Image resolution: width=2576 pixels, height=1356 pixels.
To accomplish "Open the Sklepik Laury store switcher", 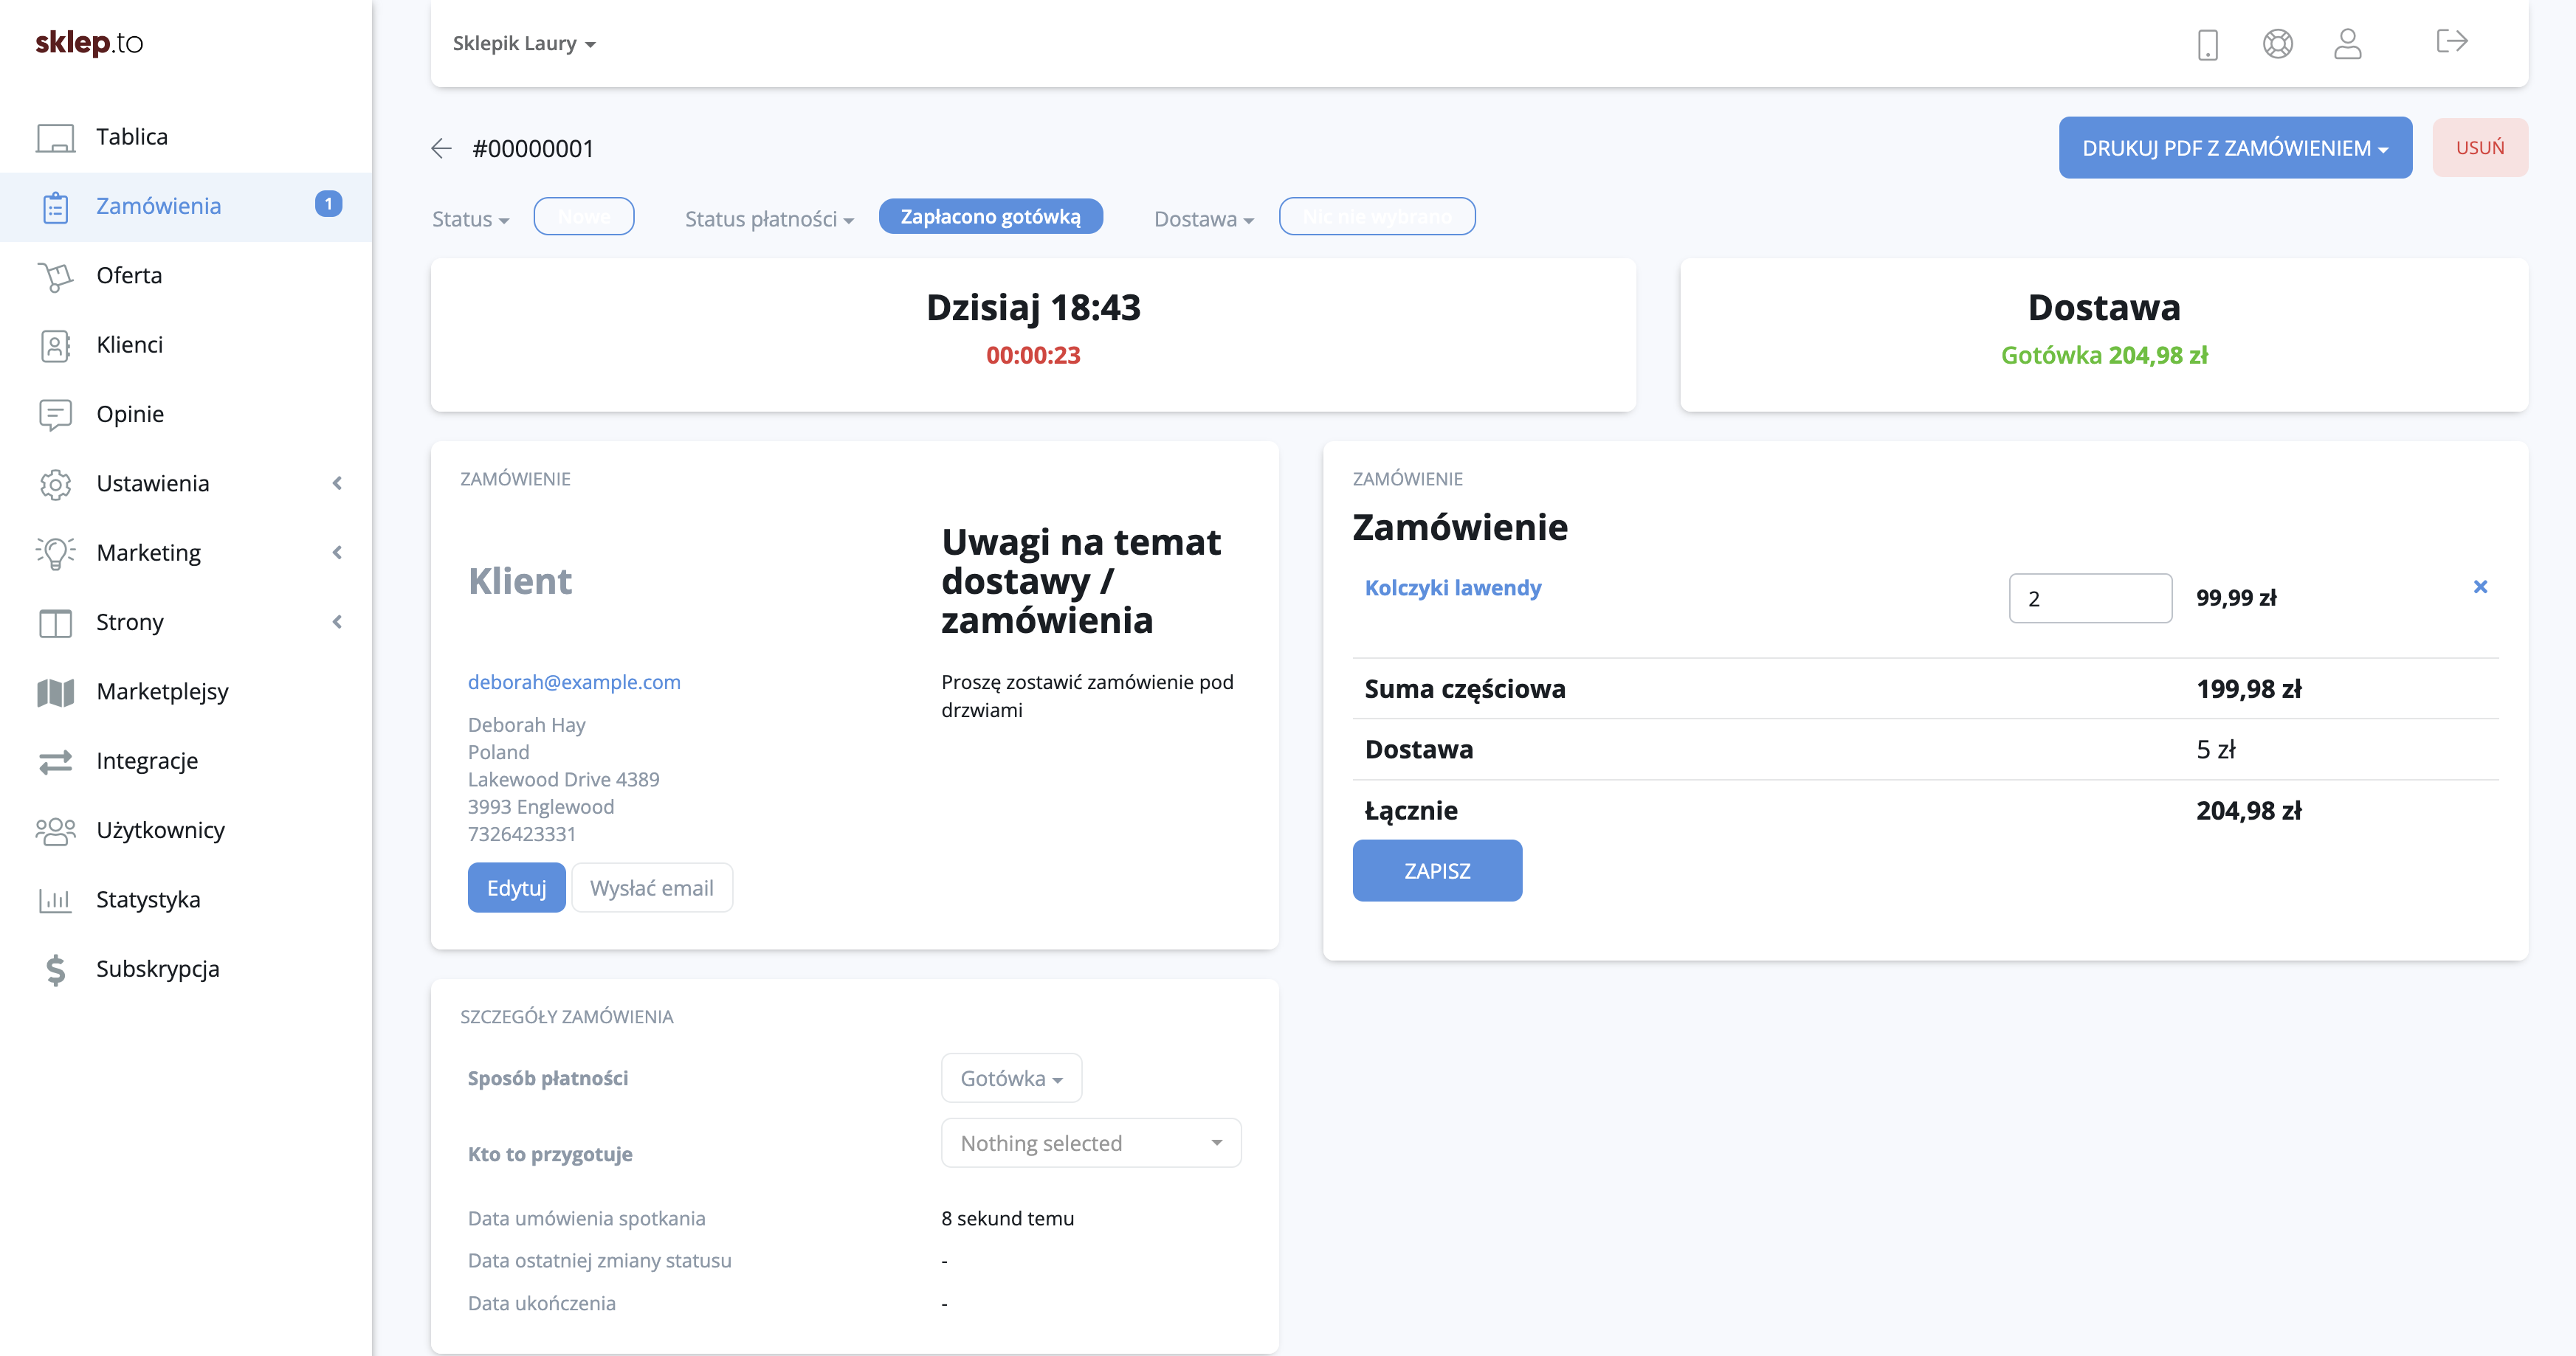I will [523, 44].
